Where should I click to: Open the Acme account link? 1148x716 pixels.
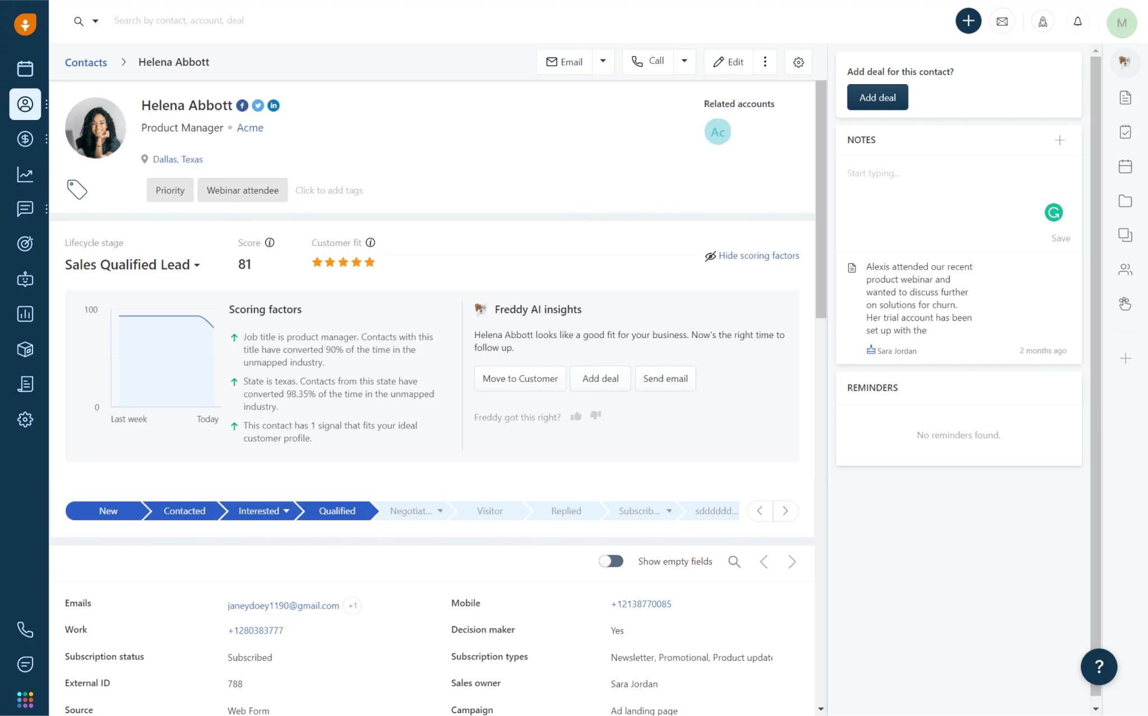pos(250,128)
